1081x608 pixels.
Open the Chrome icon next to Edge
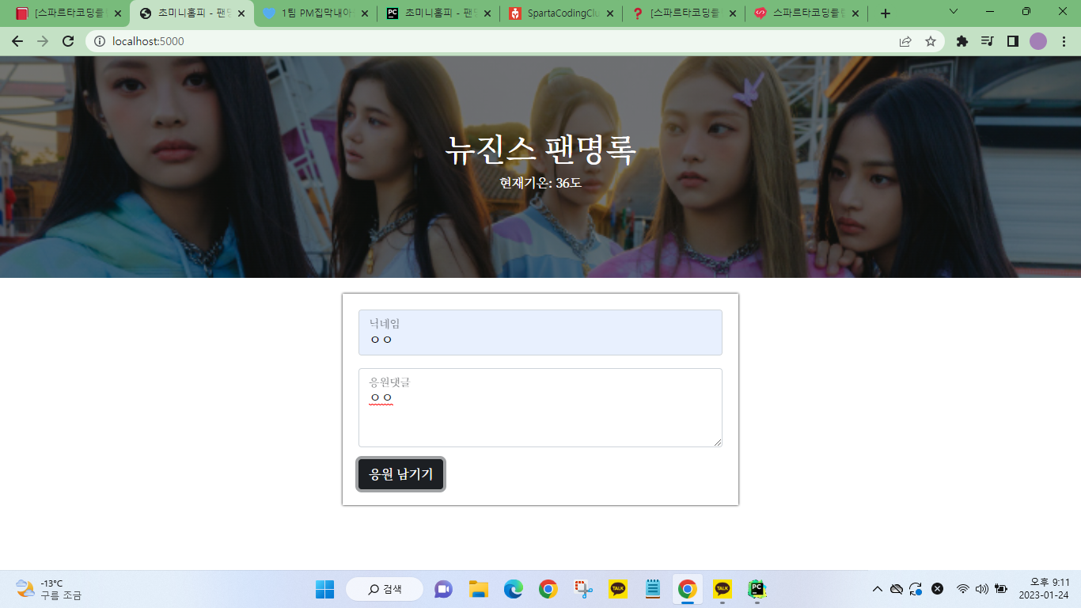pyautogui.click(x=548, y=589)
